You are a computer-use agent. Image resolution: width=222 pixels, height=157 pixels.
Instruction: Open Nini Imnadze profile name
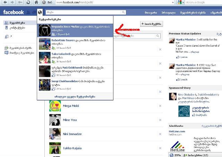coord(72,134)
